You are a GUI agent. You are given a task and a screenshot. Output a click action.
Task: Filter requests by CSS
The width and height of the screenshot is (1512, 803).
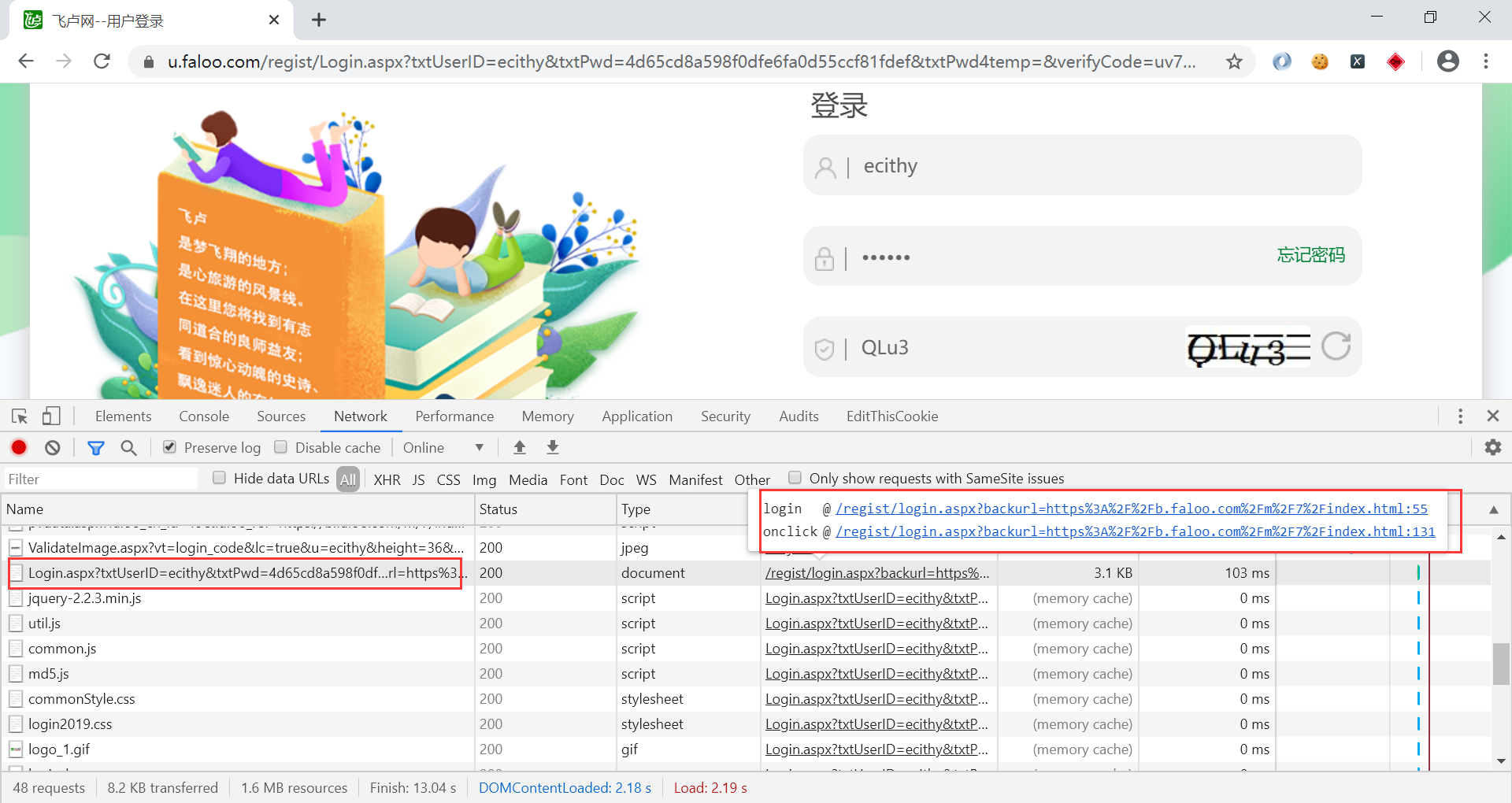pyautogui.click(x=449, y=479)
